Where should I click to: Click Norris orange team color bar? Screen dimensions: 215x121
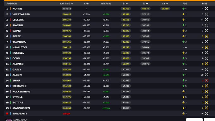[x=10, y=9]
